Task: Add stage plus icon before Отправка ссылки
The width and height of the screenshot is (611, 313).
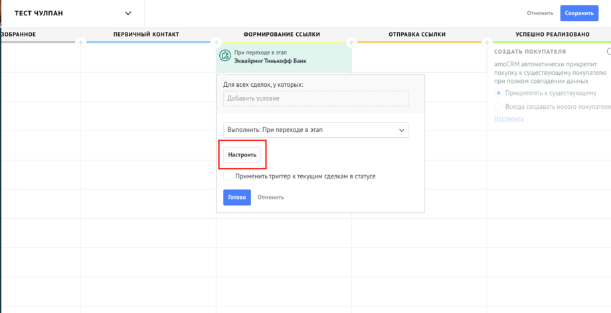Action: click(351, 42)
